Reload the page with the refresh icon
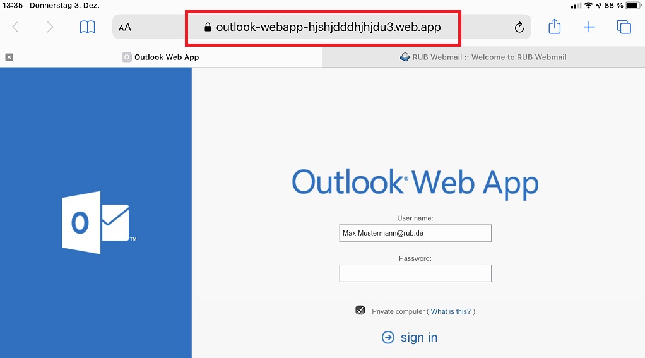 coord(519,27)
